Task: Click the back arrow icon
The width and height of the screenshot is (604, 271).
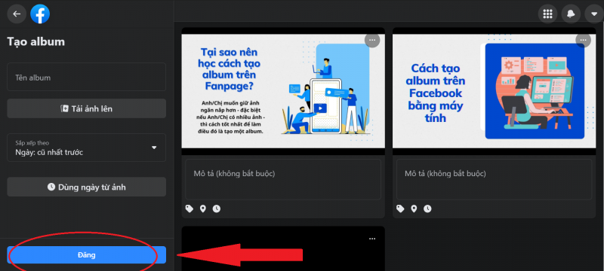Action: pos(17,14)
